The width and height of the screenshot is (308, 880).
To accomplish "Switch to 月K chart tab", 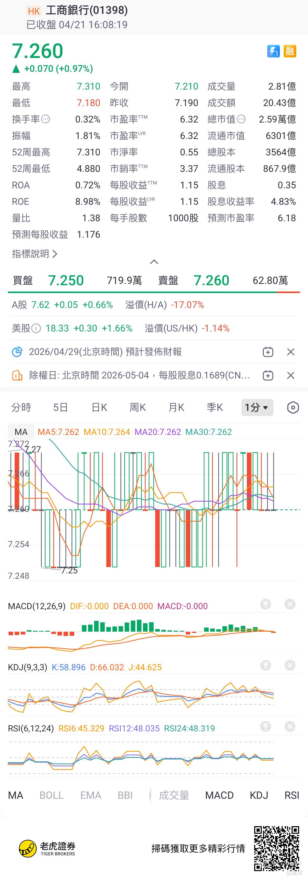I will click(176, 407).
